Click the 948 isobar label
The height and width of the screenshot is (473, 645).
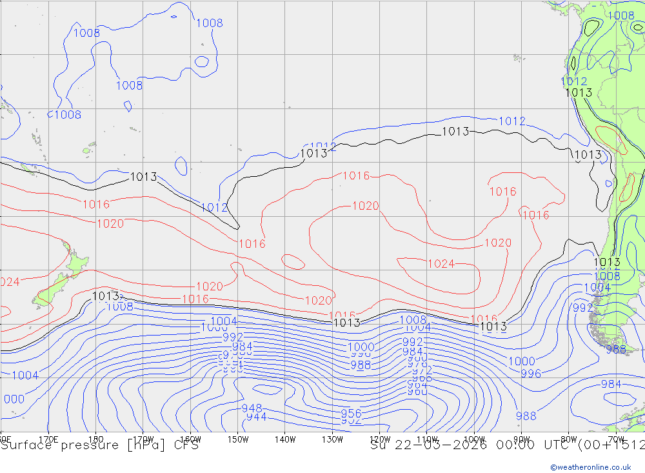click(252, 408)
